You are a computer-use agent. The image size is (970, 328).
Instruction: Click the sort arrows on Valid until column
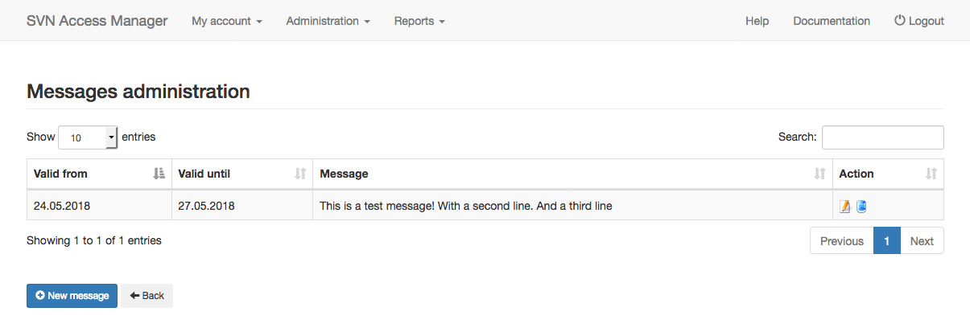coord(300,174)
